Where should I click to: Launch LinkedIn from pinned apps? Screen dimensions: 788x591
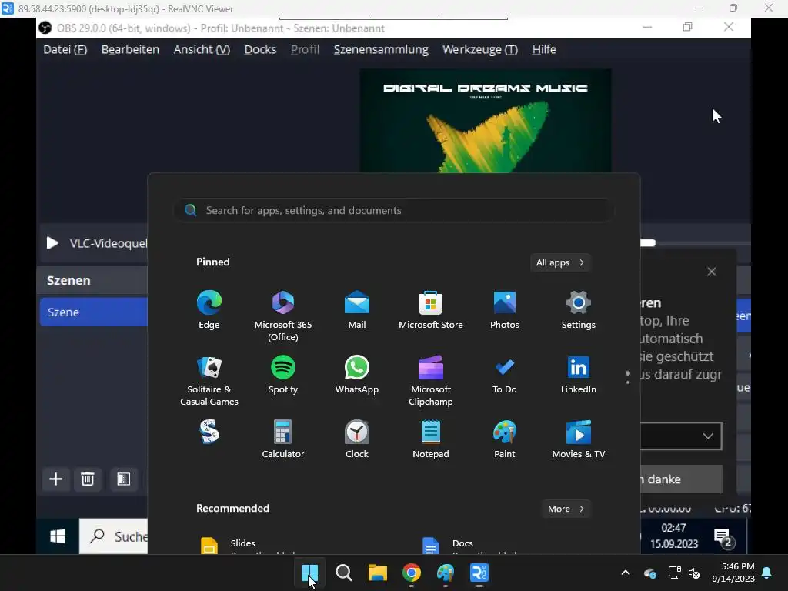579,375
